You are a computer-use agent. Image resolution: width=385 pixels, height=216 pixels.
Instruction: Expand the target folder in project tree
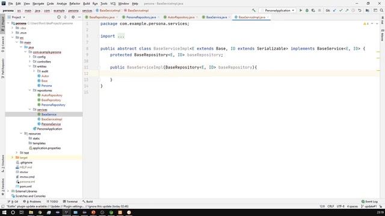[x=12, y=157]
